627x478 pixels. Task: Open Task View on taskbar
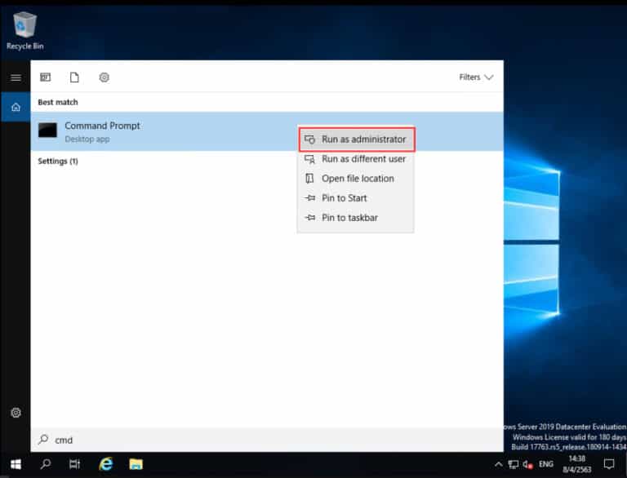[x=74, y=464]
